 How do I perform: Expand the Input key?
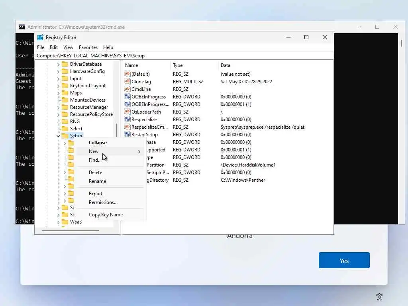tap(58, 78)
